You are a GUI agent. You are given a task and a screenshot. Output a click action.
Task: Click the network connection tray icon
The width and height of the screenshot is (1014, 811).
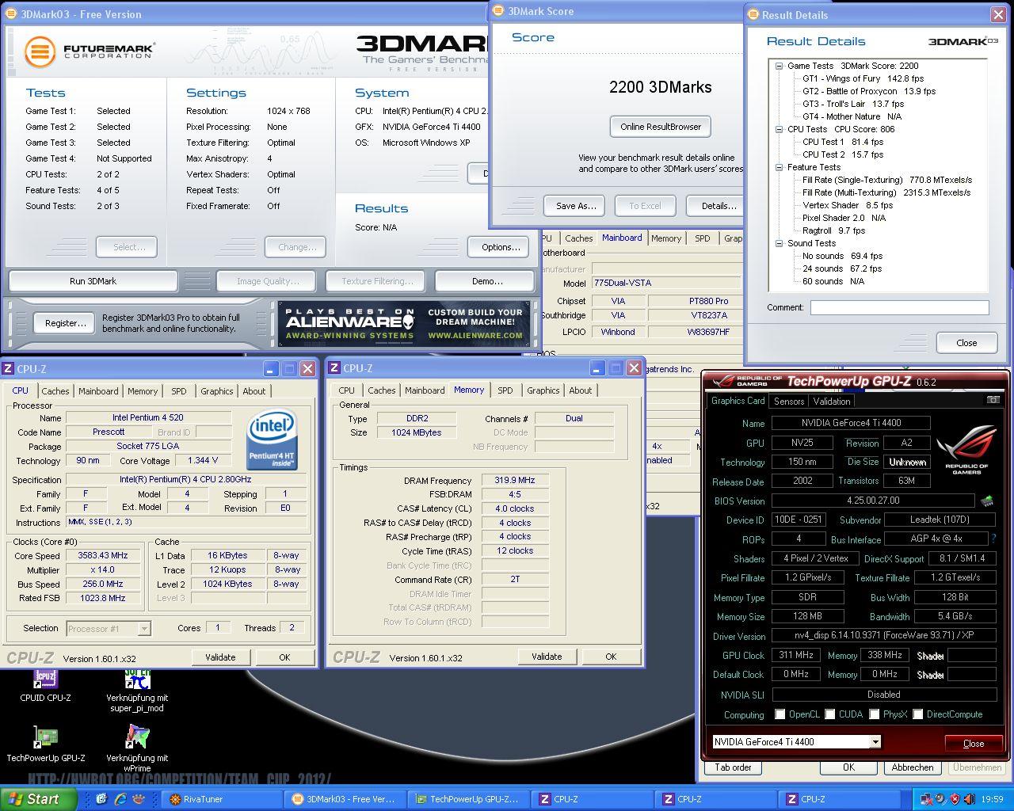click(927, 799)
